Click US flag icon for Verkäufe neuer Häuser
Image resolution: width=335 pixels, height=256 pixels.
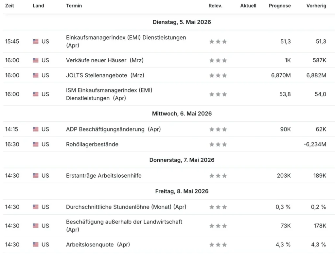[x=35, y=60]
